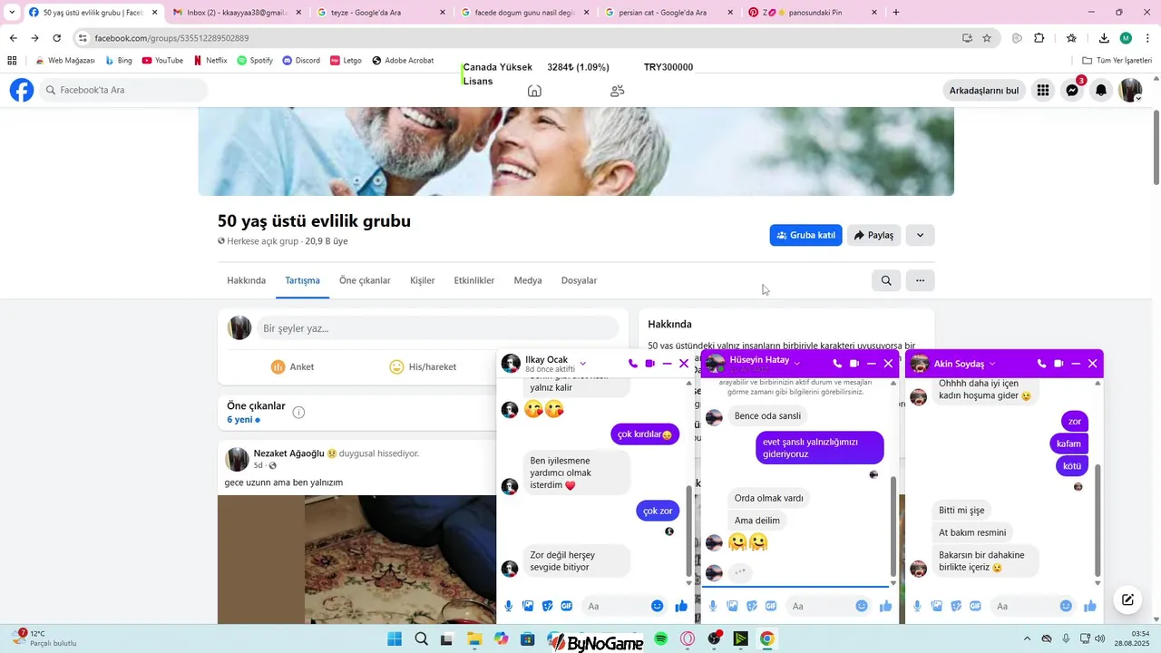Send thumbs-up like in Ilkay Ocak chat
This screenshot has width=1161, height=653.
tap(681, 606)
